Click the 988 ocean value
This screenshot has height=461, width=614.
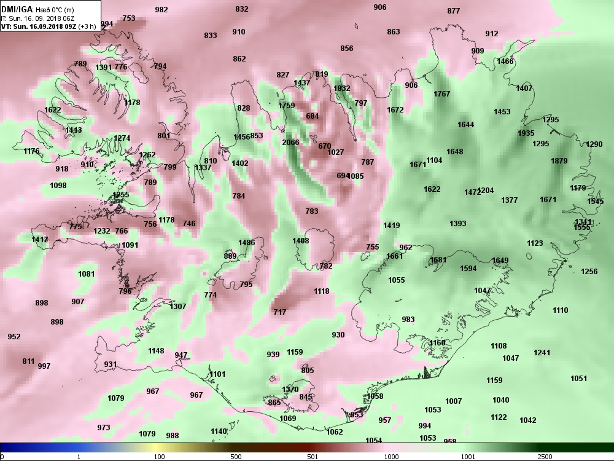173,436
